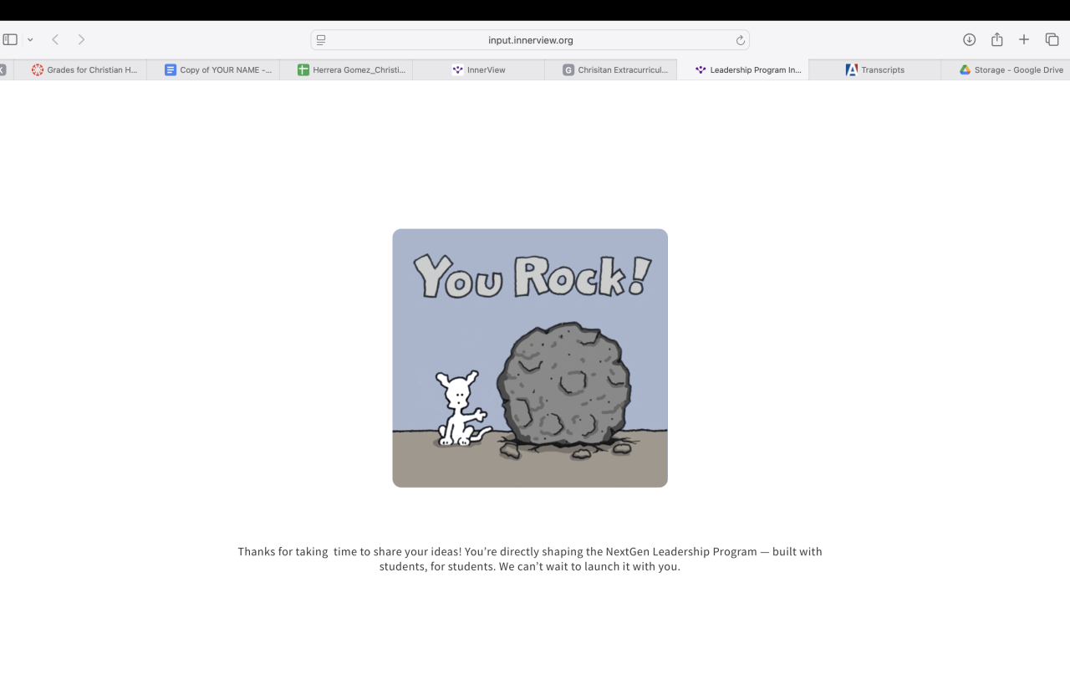Show Safari downloads

pyautogui.click(x=969, y=39)
